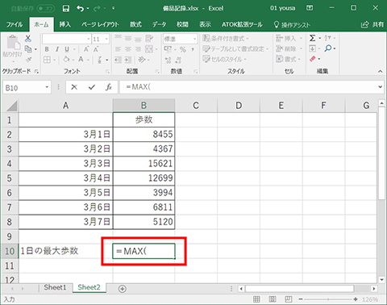Click the 共有 share button

(x=372, y=24)
